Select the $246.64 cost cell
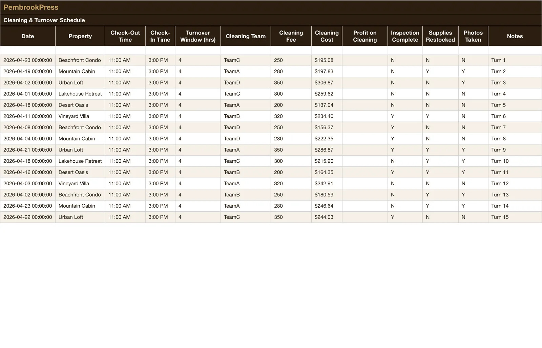This screenshot has height=348, width=542. [327, 206]
